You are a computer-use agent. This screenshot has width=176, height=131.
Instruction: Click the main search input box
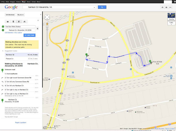pyautogui.click(x=59, y=7)
